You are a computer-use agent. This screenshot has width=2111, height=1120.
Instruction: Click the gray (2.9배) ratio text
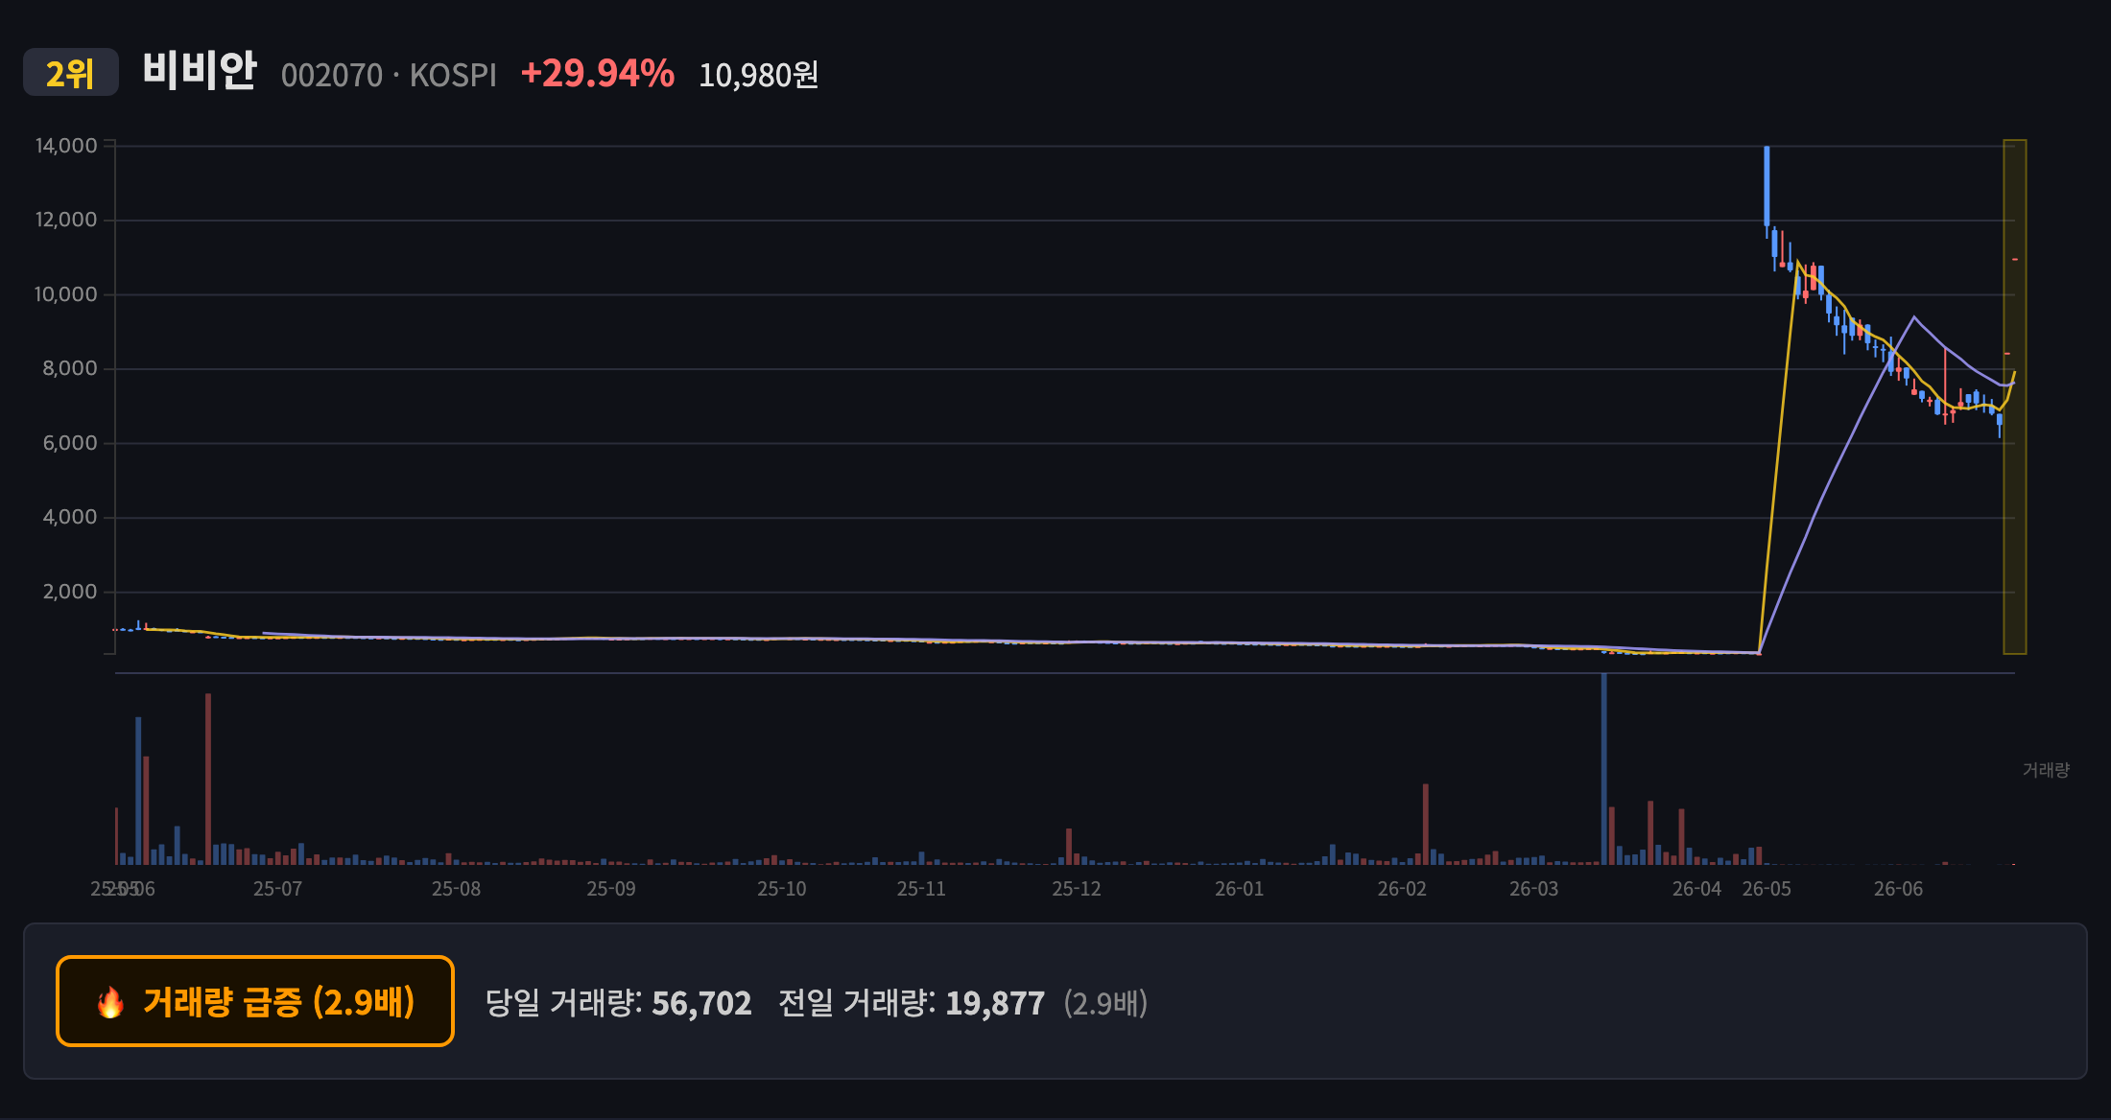click(x=1105, y=1003)
